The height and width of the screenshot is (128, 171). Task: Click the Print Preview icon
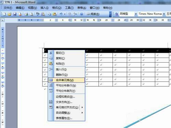click(31, 14)
